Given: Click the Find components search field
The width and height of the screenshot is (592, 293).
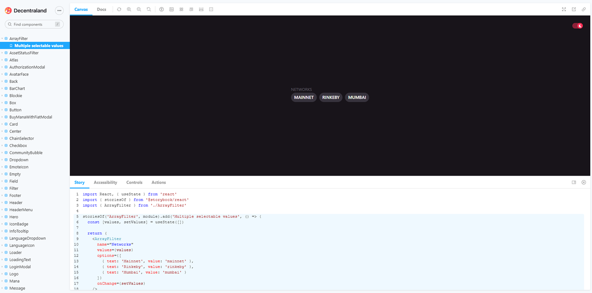Looking at the screenshot, I should click(34, 24).
